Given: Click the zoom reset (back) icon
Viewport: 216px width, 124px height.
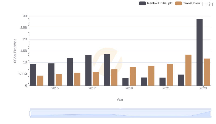Looking at the screenshot, I should pos(211,4).
